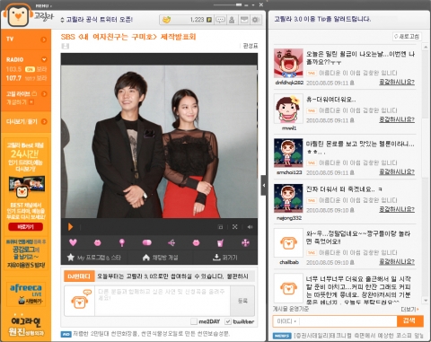
Task: Click 공감하시나요 on mwnl1 comment
Action: pos(397,119)
